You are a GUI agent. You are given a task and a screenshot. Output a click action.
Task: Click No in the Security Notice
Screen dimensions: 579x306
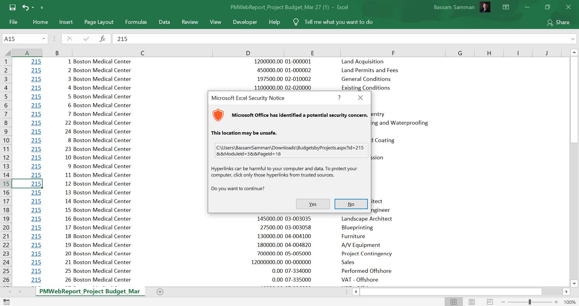pos(351,204)
